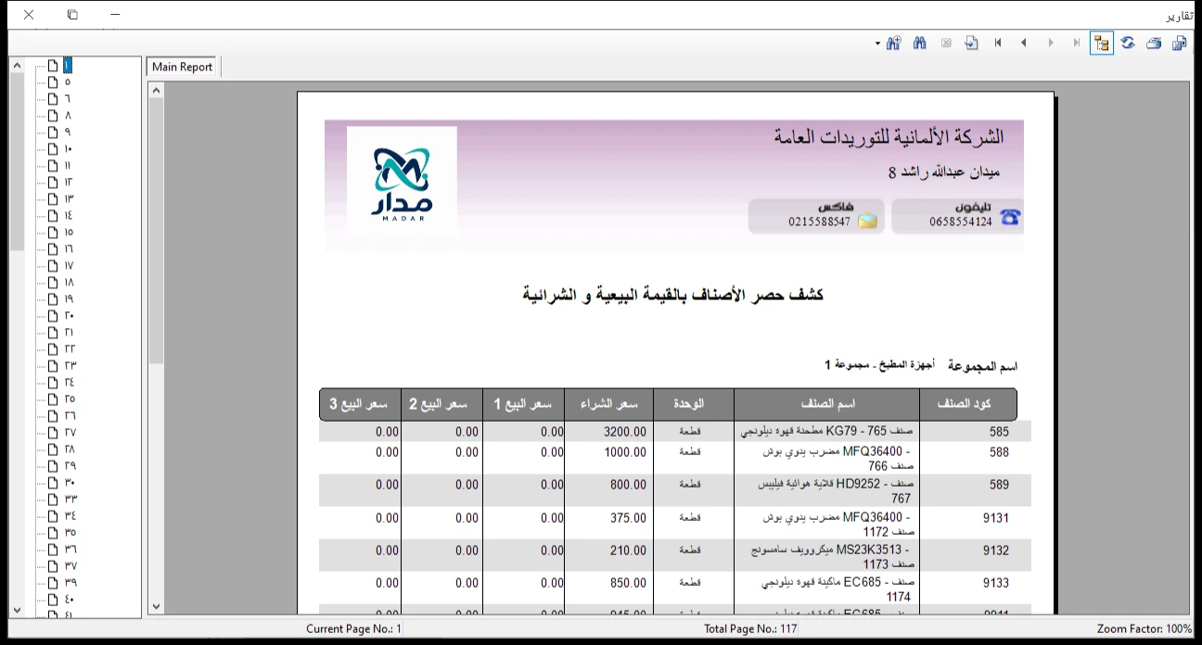Viewport: 1202px width, 645px height.
Task: Open the Go To Page icon
Action: [972, 43]
